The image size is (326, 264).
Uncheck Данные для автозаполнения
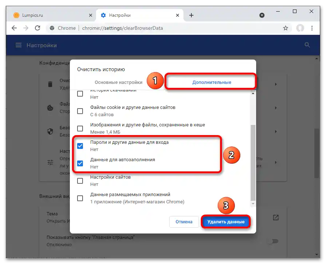[80, 163]
